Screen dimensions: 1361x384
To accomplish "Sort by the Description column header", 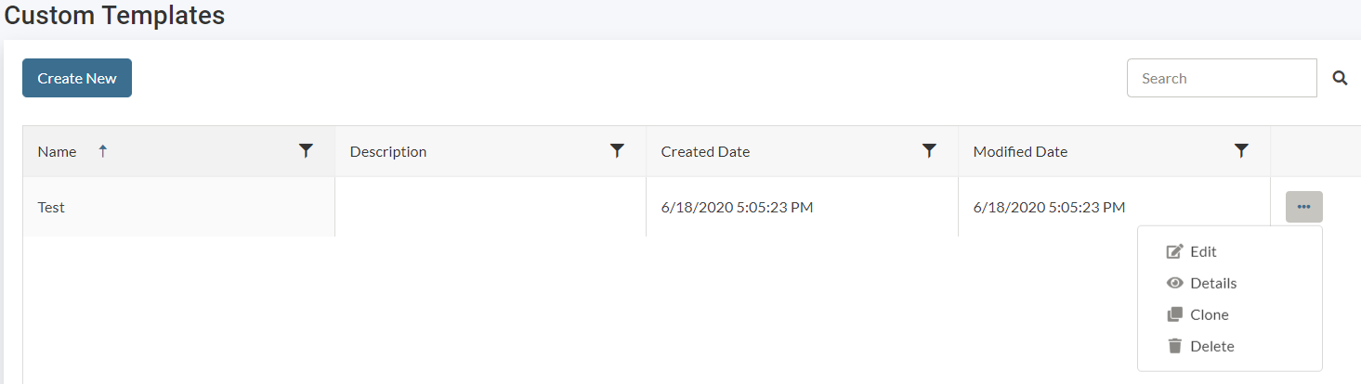I will pyautogui.click(x=388, y=151).
